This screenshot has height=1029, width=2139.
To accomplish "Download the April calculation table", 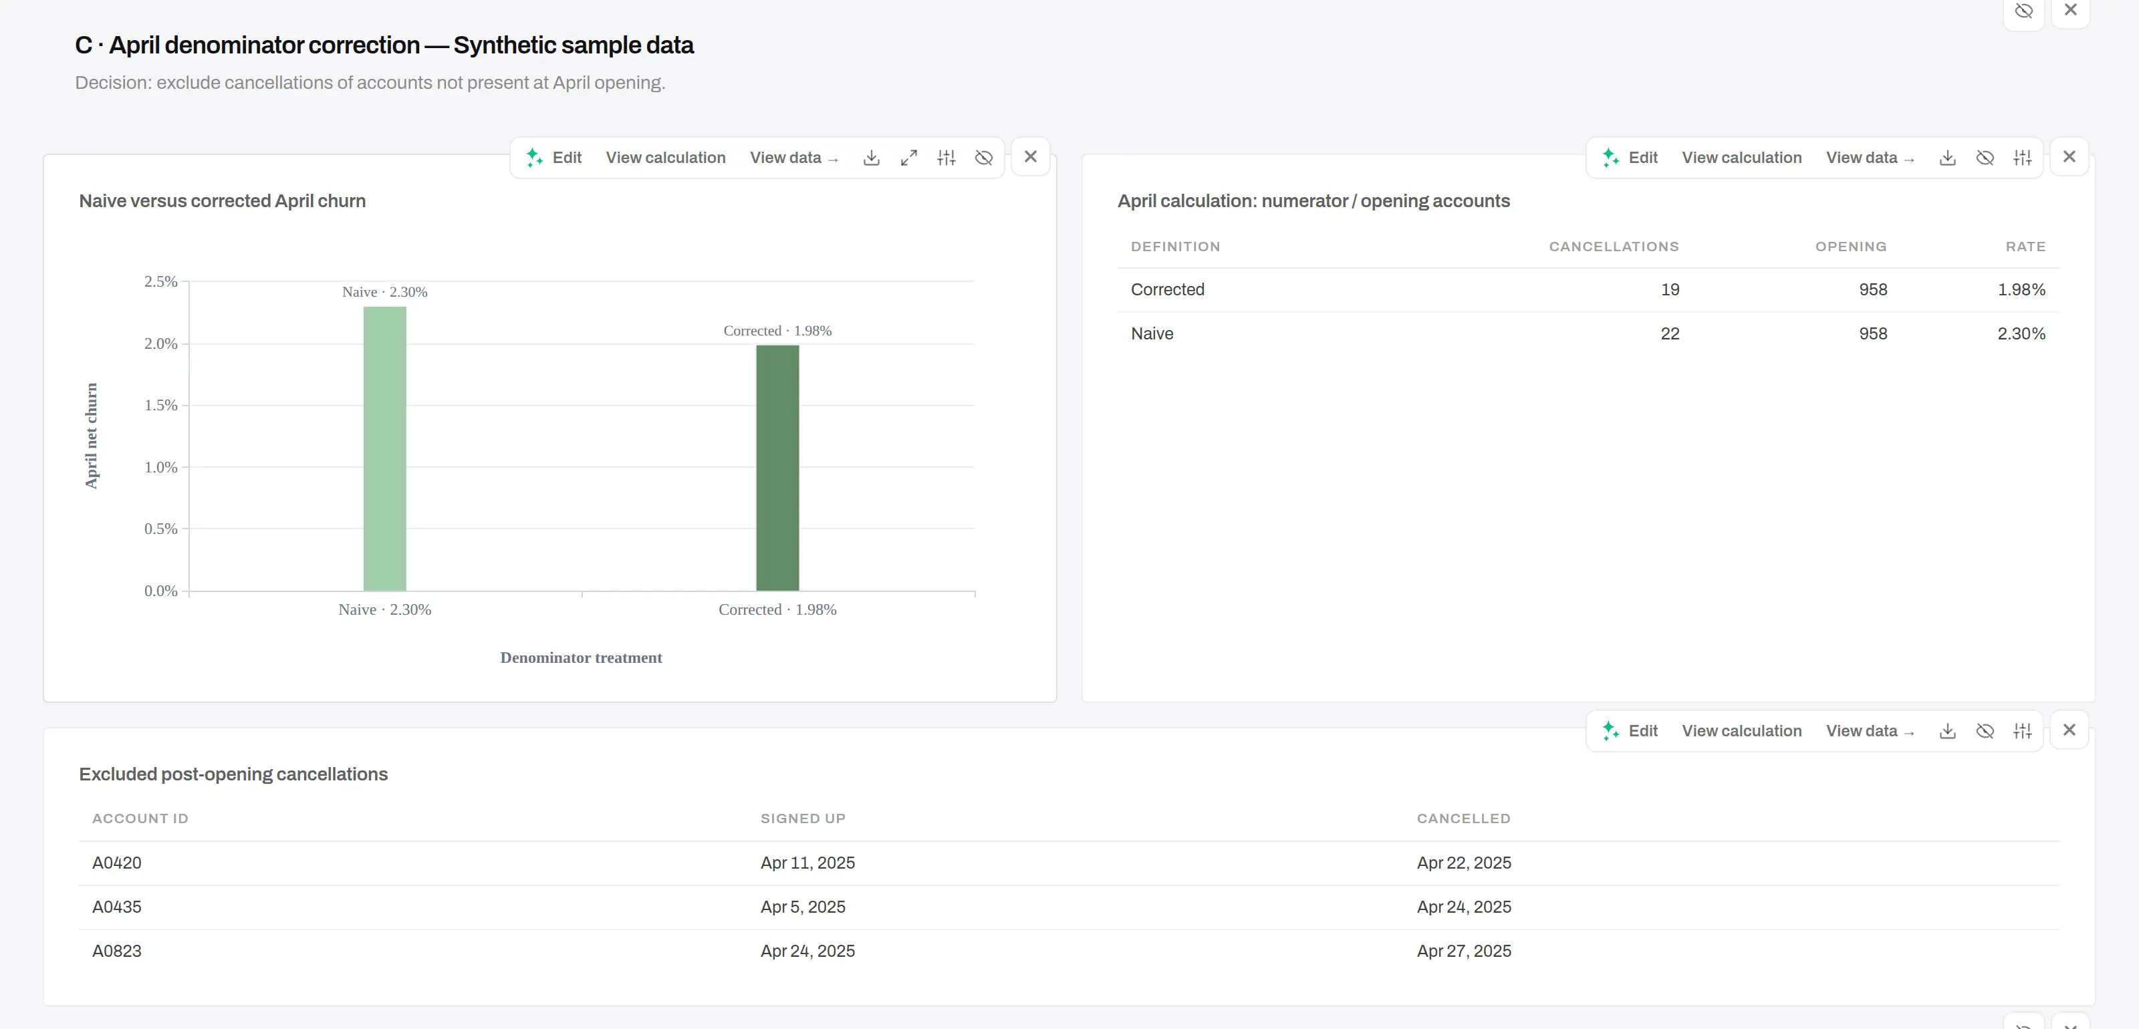I will (1947, 158).
